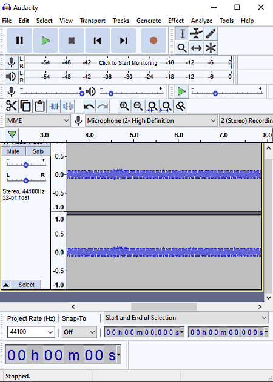Click the Play-at-Speed green button
The height and width of the screenshot is (382, 273).
tap(181, 91)
